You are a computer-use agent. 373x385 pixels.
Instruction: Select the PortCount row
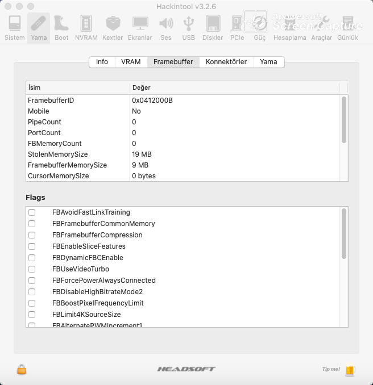(x=183, y=133)
